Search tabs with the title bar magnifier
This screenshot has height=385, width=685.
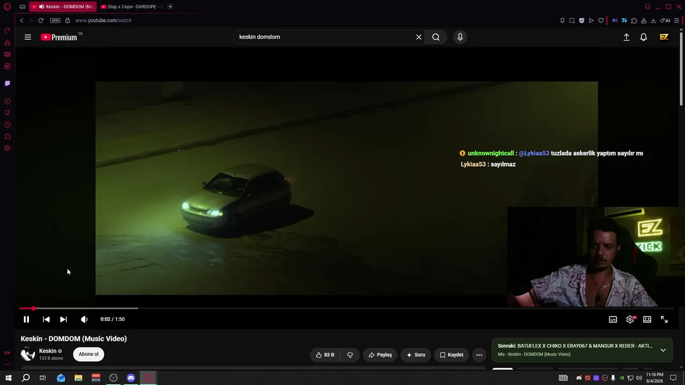pos(648,7)
